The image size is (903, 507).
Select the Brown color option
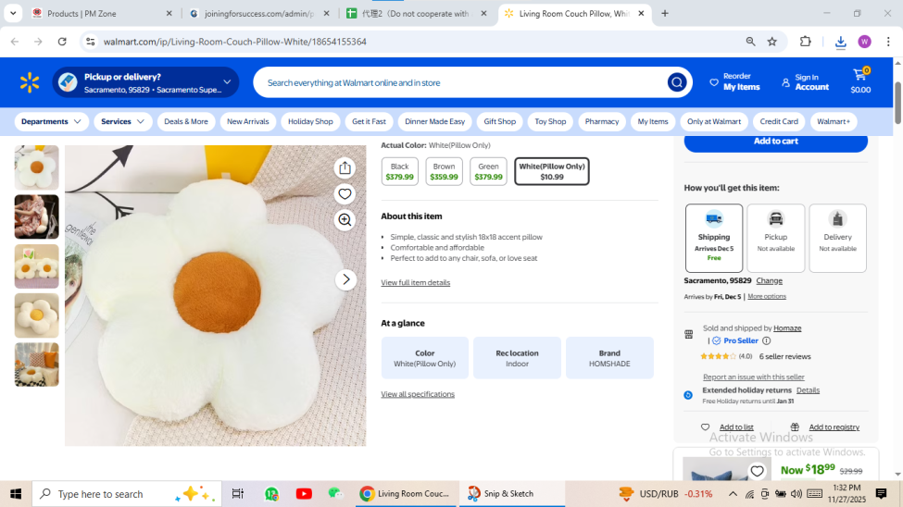point(444,171)
